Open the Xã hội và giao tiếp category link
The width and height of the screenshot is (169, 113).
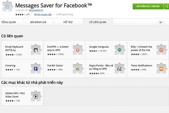point(43,14)
